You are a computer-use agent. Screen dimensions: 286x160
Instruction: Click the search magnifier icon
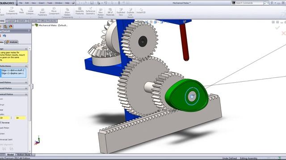click(265, 3)
